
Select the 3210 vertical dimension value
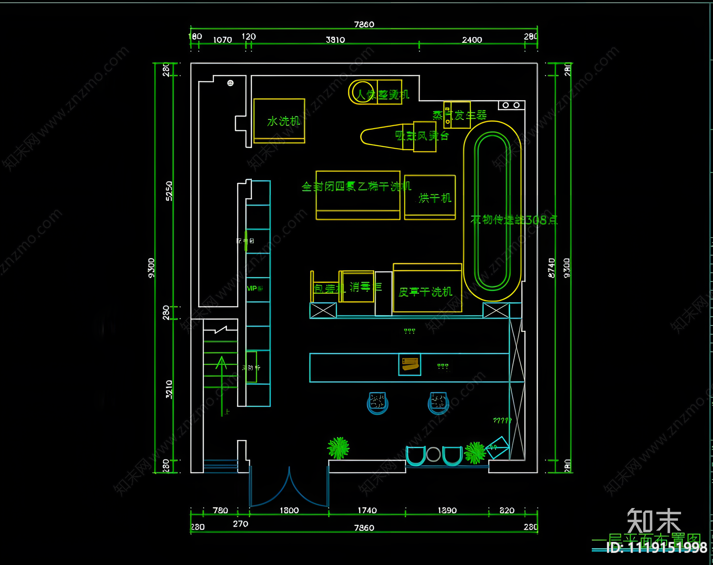point(169,389)
